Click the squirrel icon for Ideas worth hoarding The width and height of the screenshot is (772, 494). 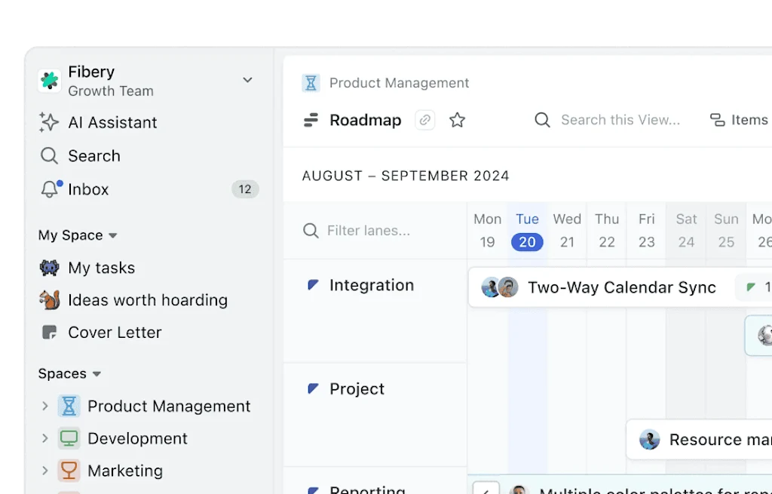(x=49, y=300)
